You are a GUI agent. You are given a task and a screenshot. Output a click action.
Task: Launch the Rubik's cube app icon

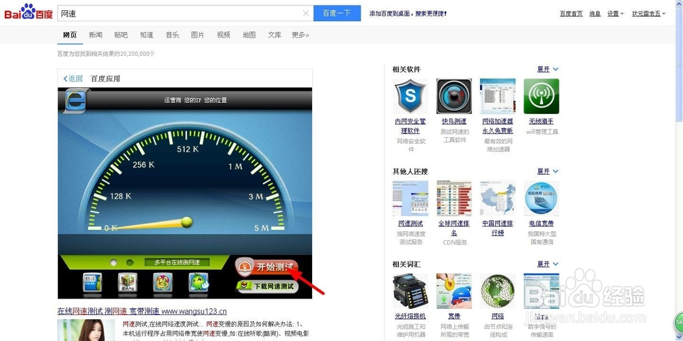coord(128,282)
